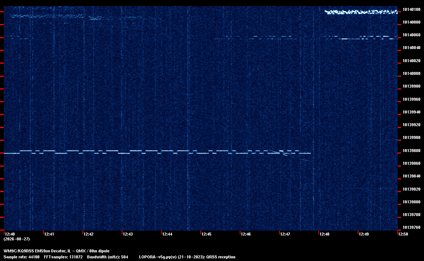Screen dimensions: 424x261
Task: Select the 10139960 frequency label
Action: (412, 99)
